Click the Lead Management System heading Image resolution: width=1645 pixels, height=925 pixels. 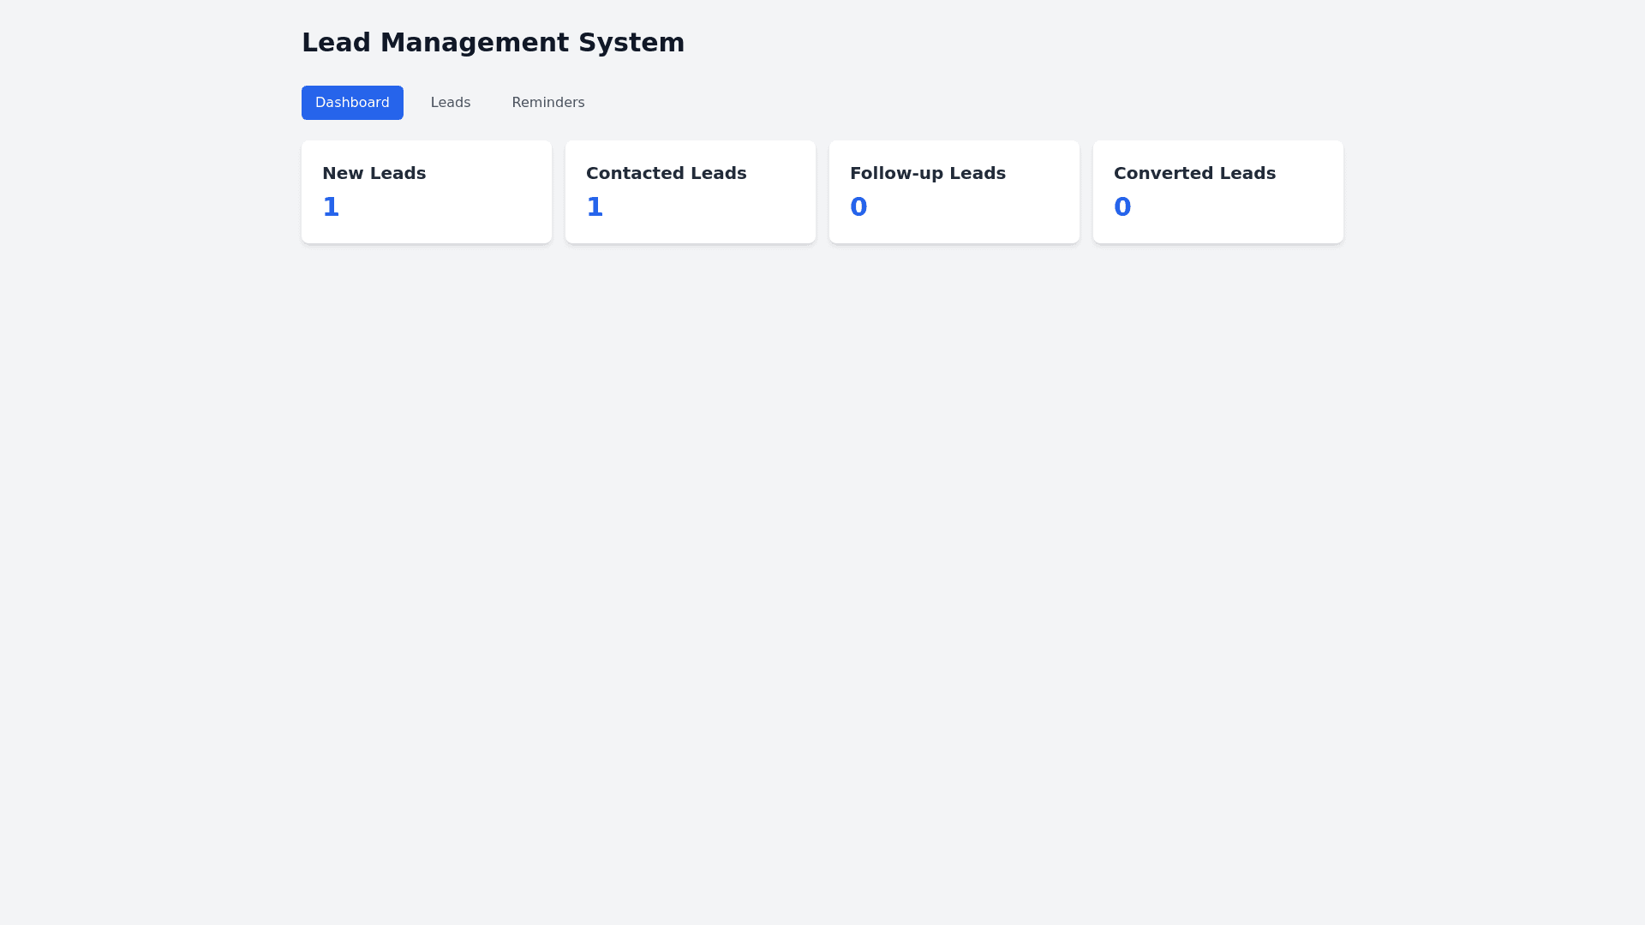click(x=493, y=43)
